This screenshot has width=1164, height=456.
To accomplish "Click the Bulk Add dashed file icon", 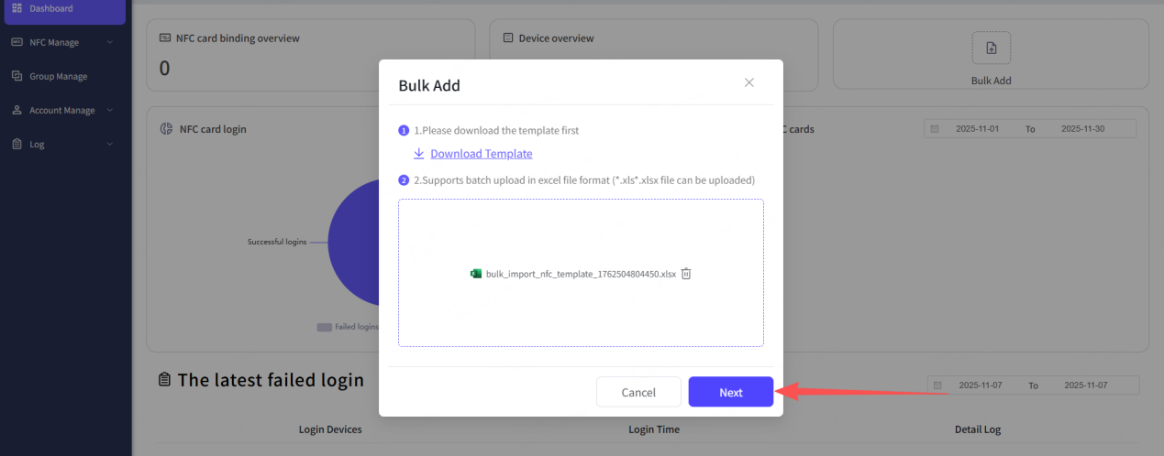I will (991, 49).
